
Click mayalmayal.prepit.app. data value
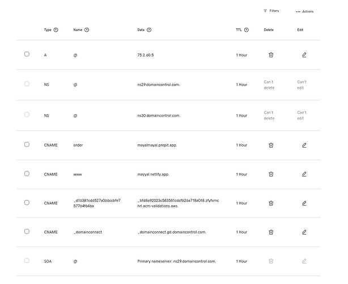pyautogui.click(x=157, y=145)
